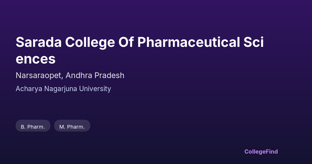The height and width of the screenshot is (164, 312).
Task: Click the word College in the main title
Action: pos(90,42)
